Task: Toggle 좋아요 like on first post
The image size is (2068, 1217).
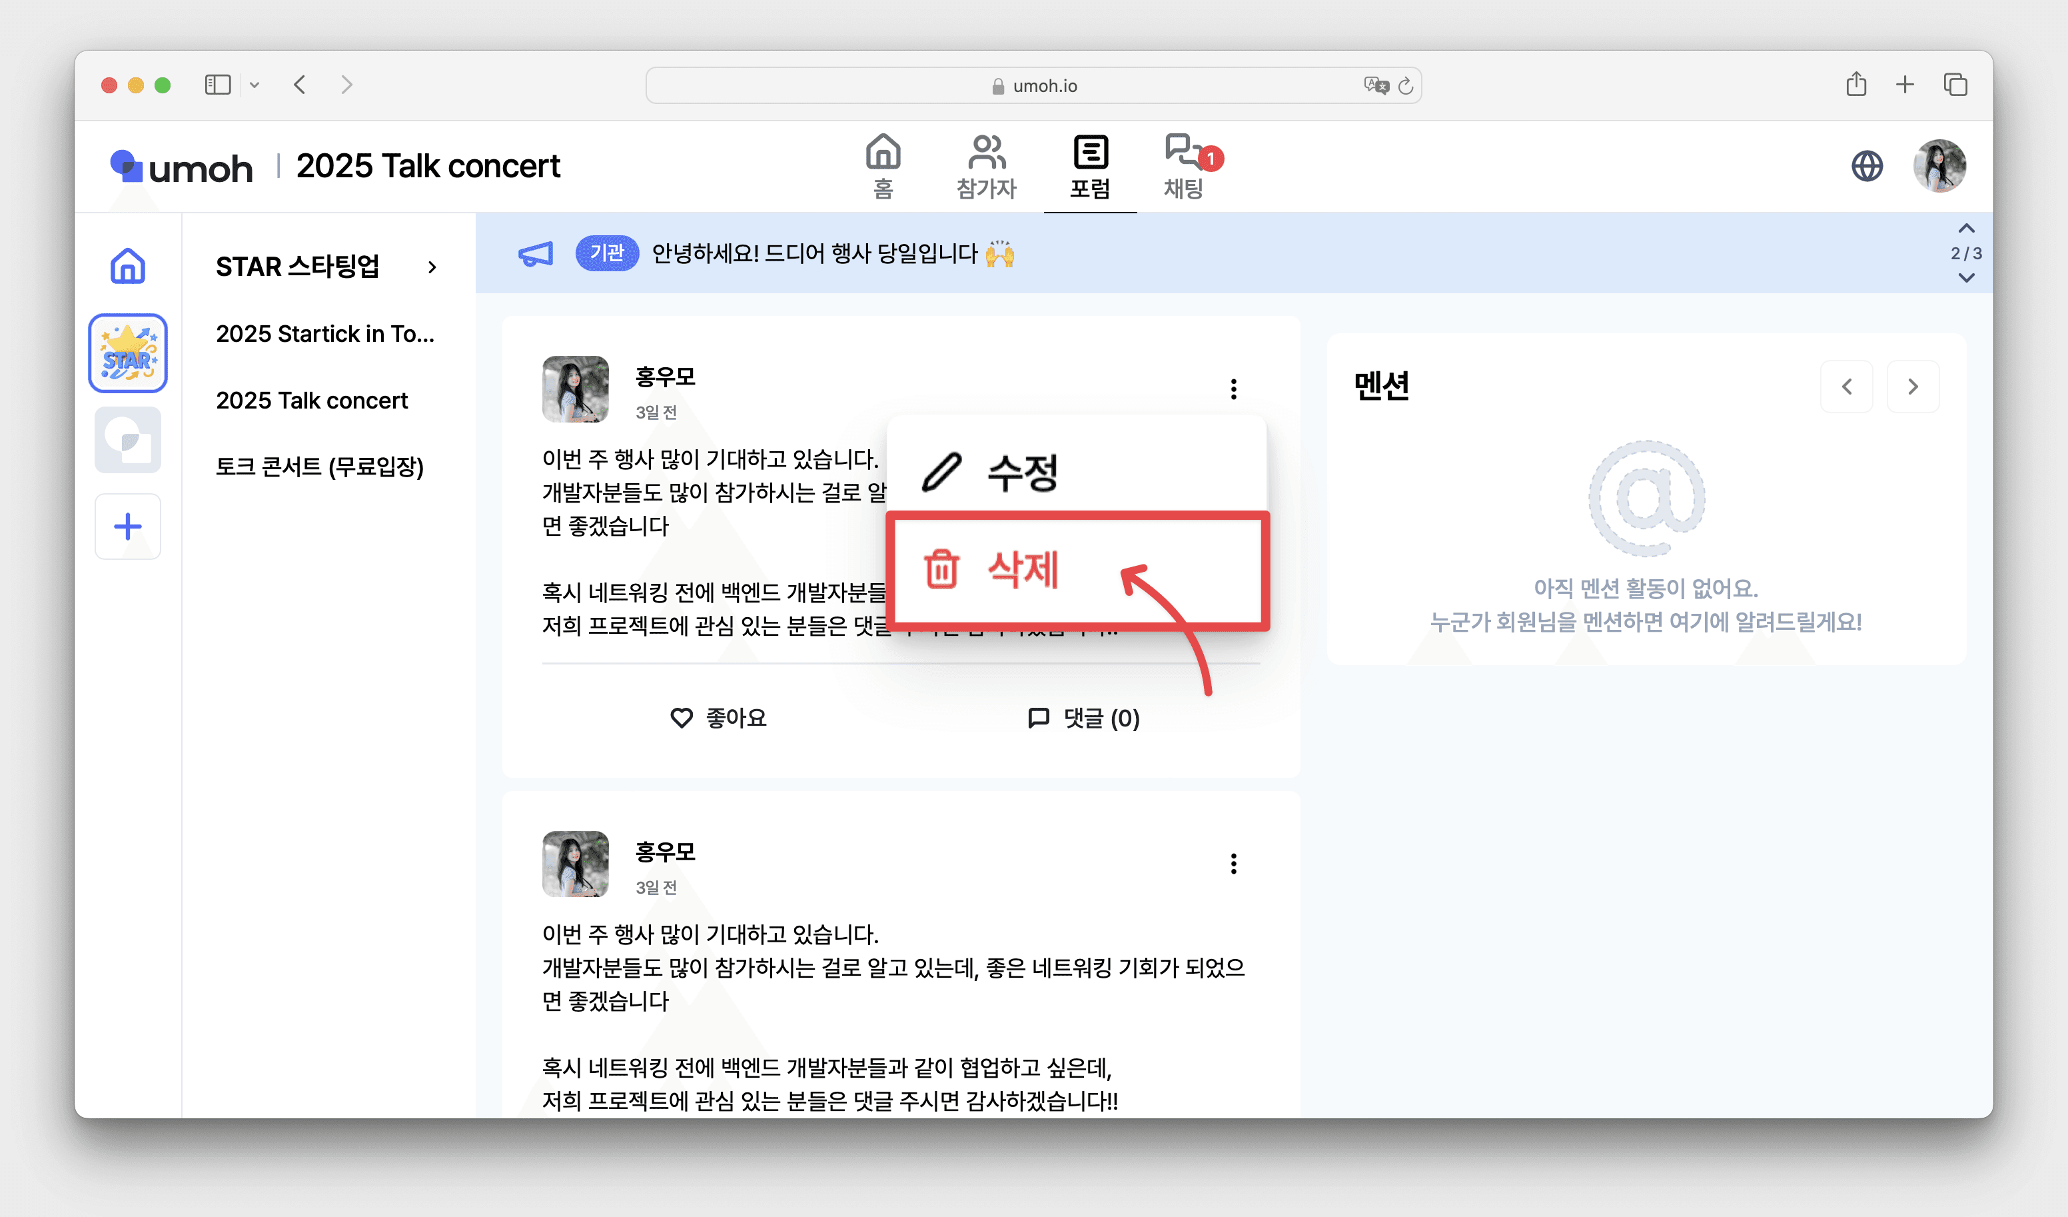Action: (718, 718)
